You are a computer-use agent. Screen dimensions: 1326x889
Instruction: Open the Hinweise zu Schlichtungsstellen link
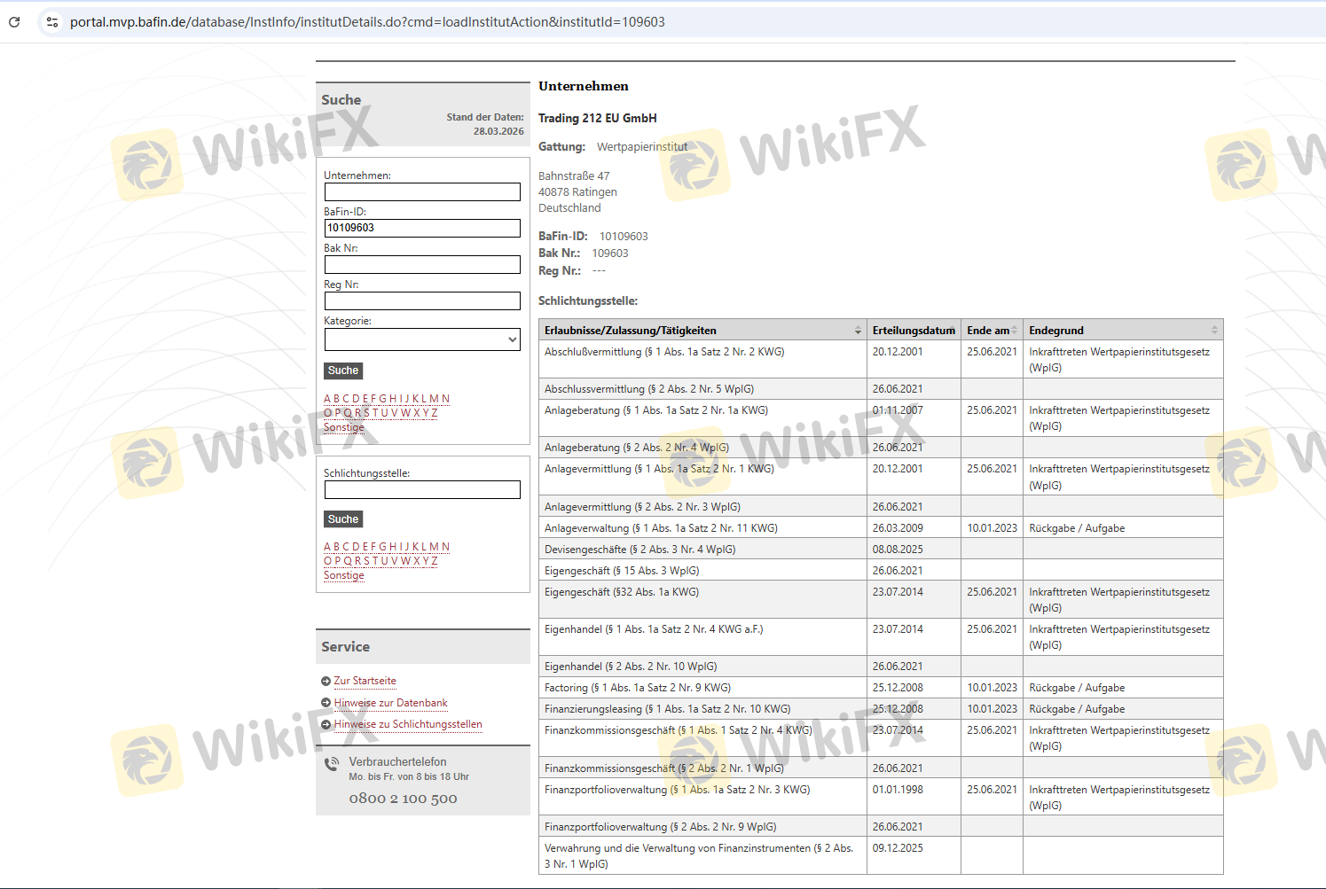point(408,724)
